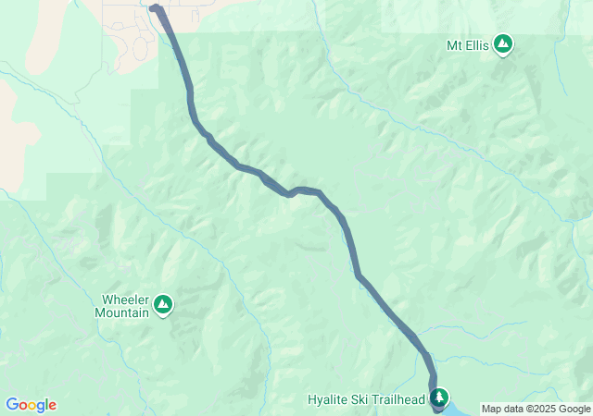The width and height of the screenshot is (593, 416).
Task: Click the word "Trailhead" in the Hyalite label
Action: coord(401,399)
